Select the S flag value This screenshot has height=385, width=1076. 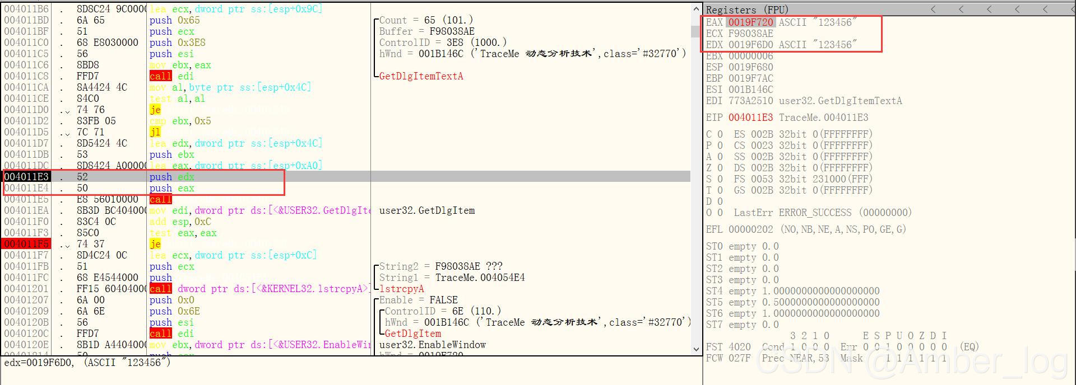tap(720, 179)
